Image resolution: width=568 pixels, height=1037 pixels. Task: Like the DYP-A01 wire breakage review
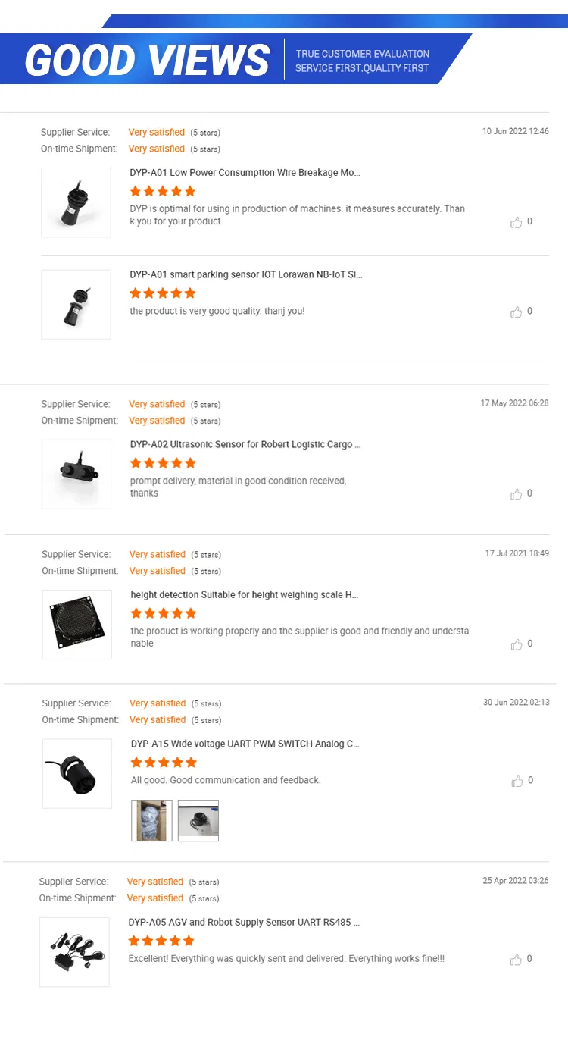pyautogui.click(x=517, y=222)
